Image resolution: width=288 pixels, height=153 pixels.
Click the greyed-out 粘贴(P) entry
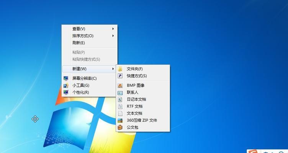pos(90,52)
